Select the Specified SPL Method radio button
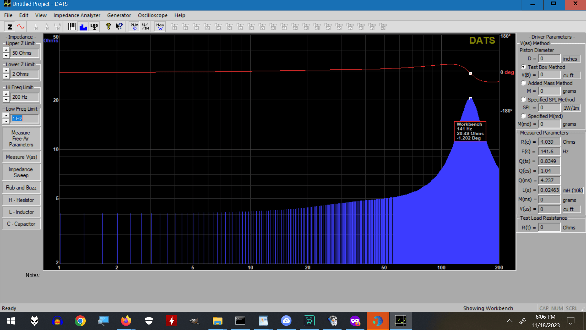Image resolution: width=586 pixels, height=330 pixels. [523, 100]
